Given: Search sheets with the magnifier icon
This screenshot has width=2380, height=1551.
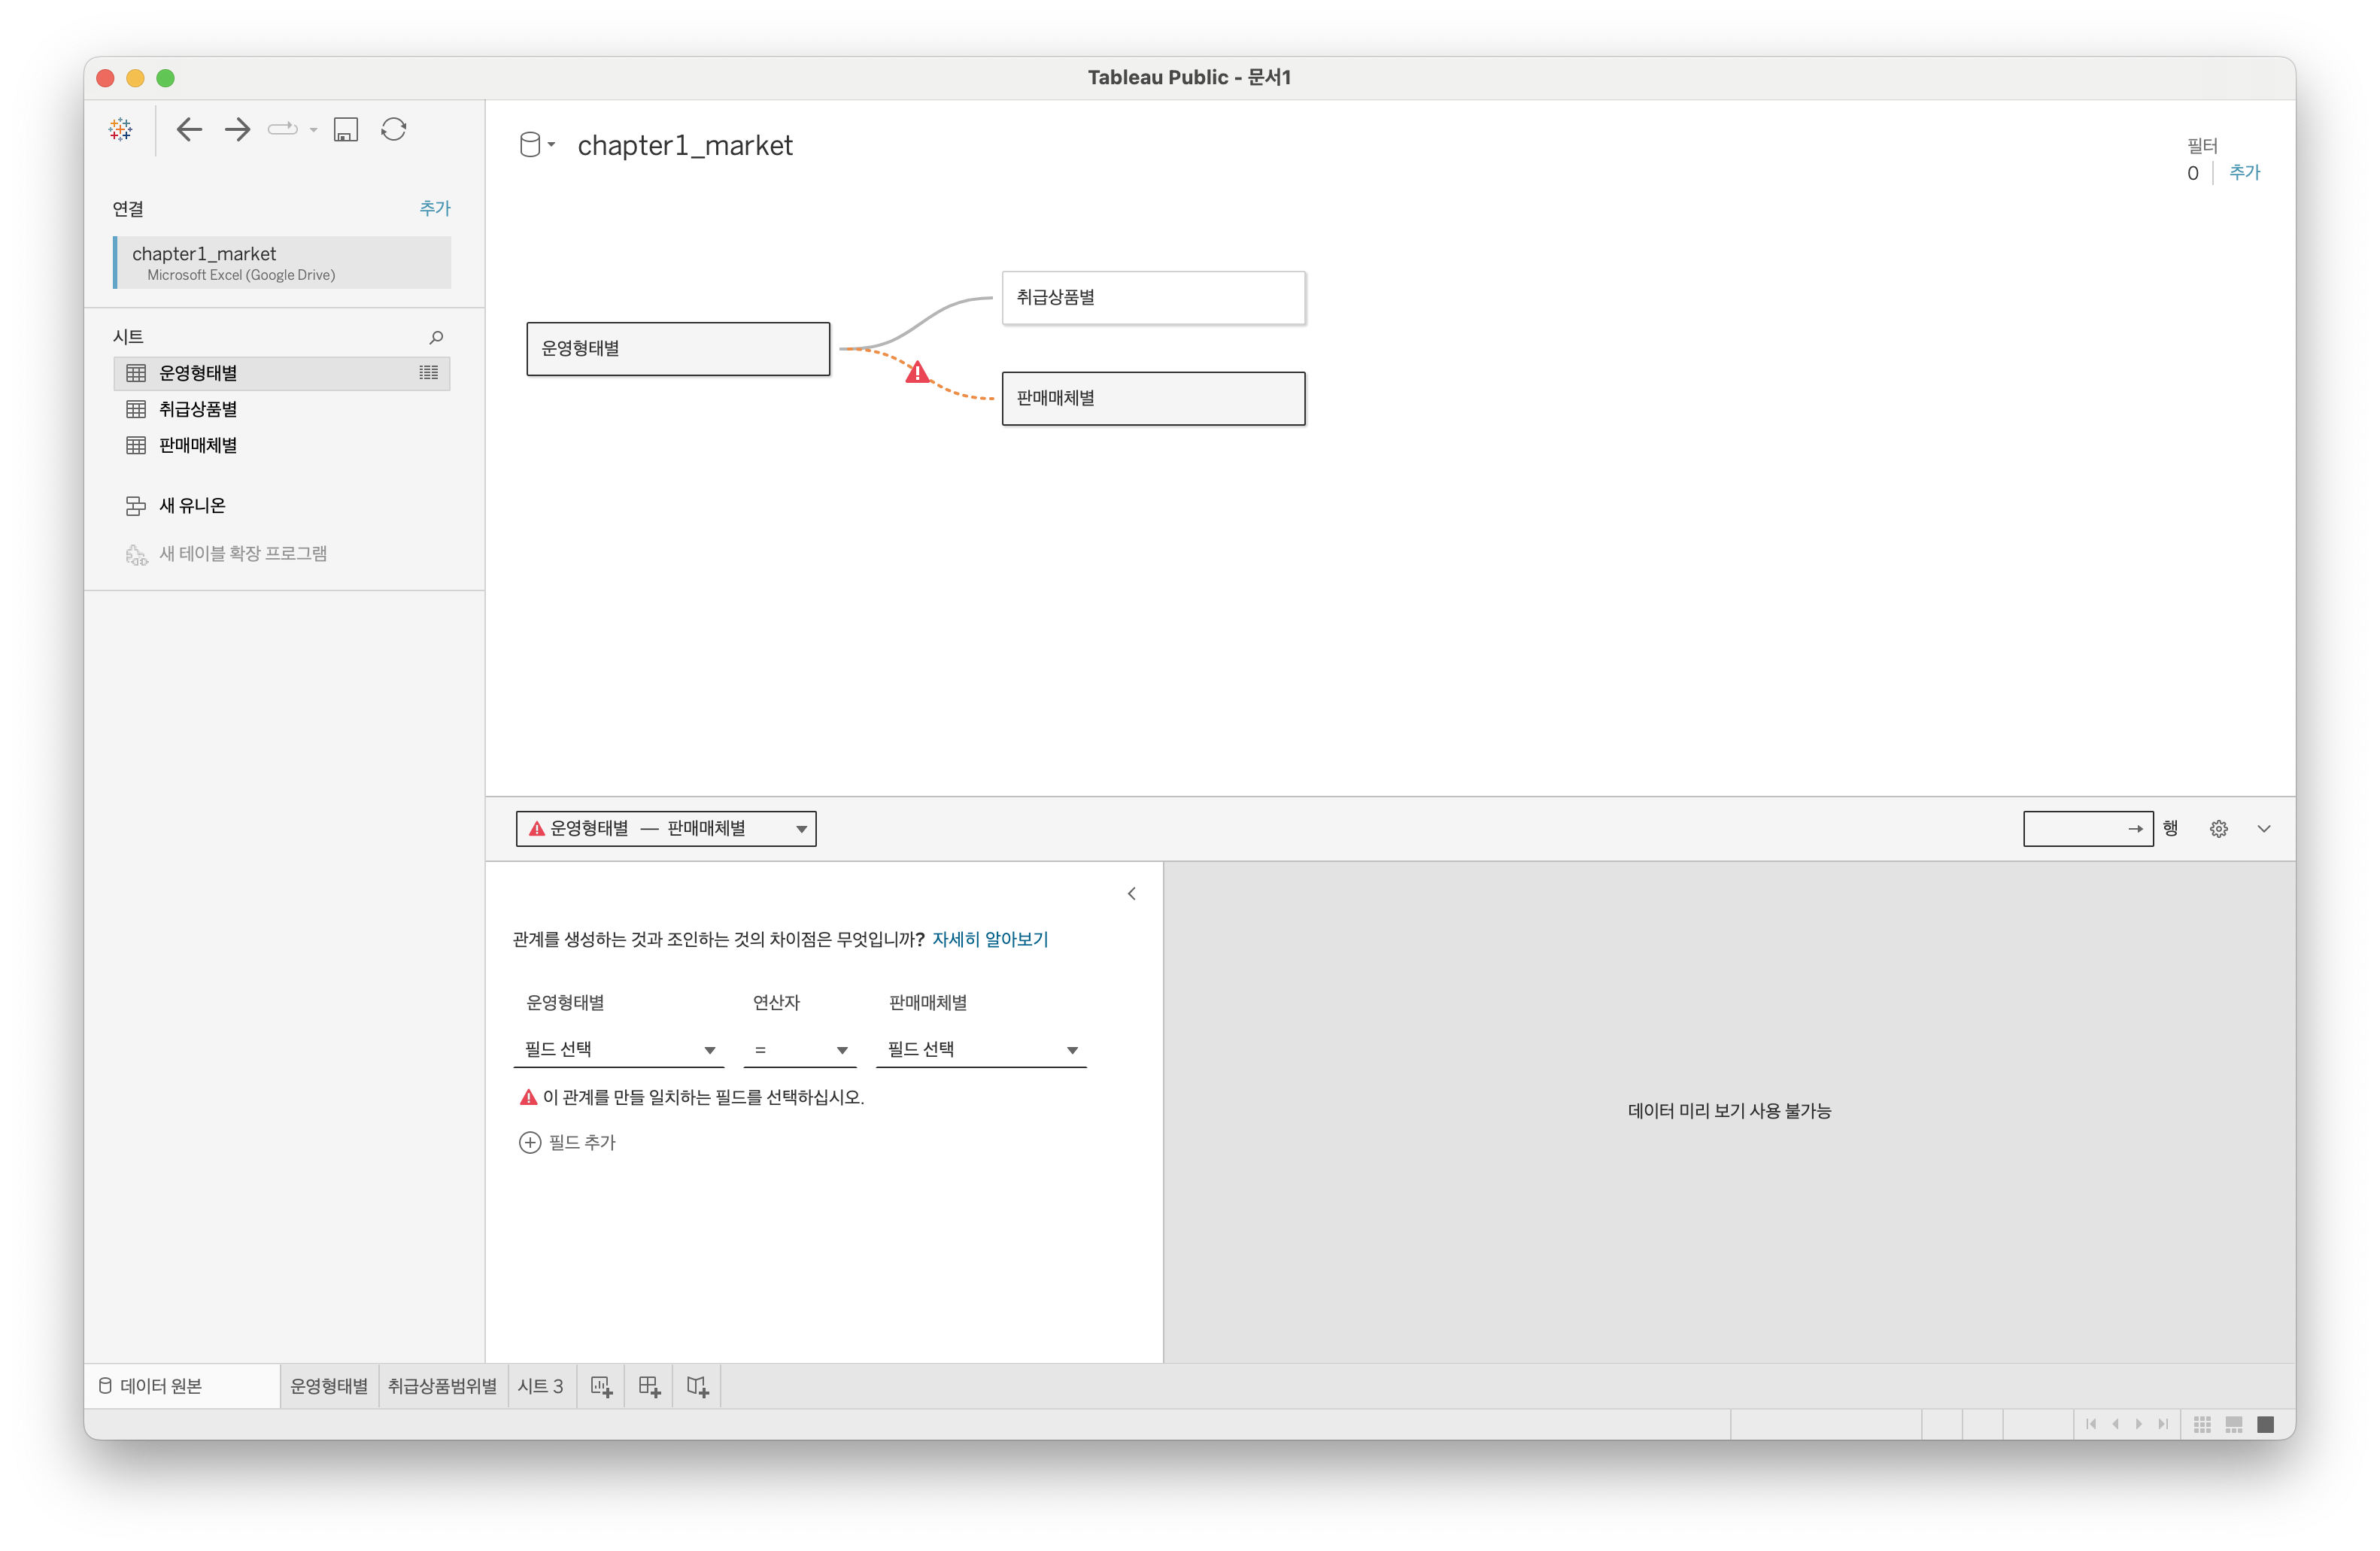Looking at the screenshot, I should (436, 337).
